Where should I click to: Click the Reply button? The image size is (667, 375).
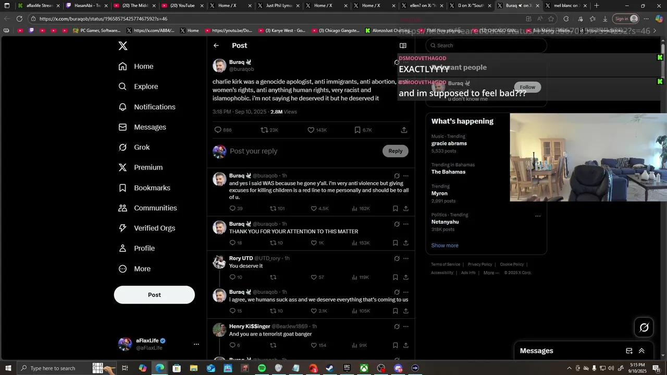click(x=396, y=151)
